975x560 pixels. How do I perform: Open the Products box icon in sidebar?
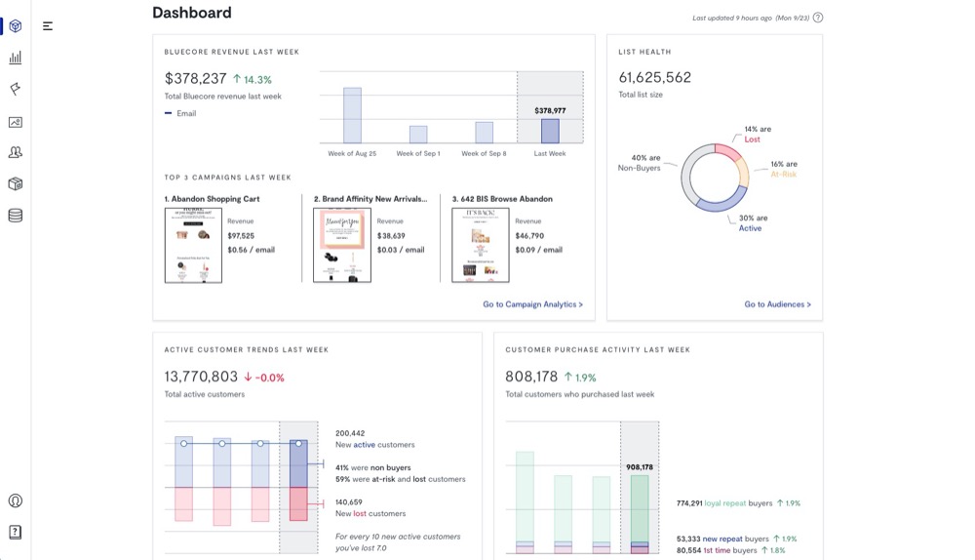(15, 183)
